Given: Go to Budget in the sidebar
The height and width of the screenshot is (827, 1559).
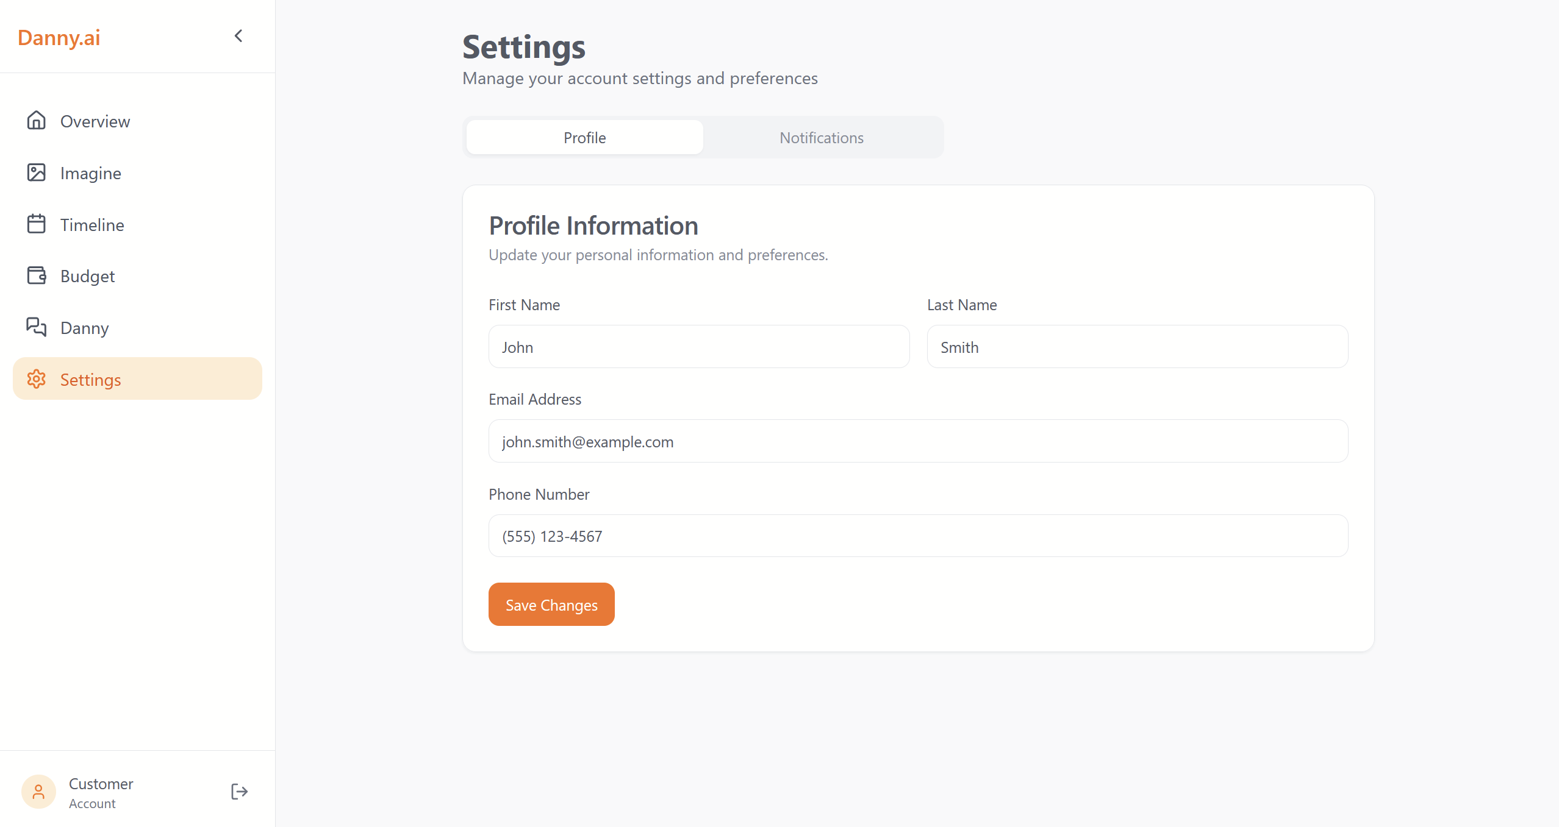Looking at the screenshot, I should coord(87,276).
